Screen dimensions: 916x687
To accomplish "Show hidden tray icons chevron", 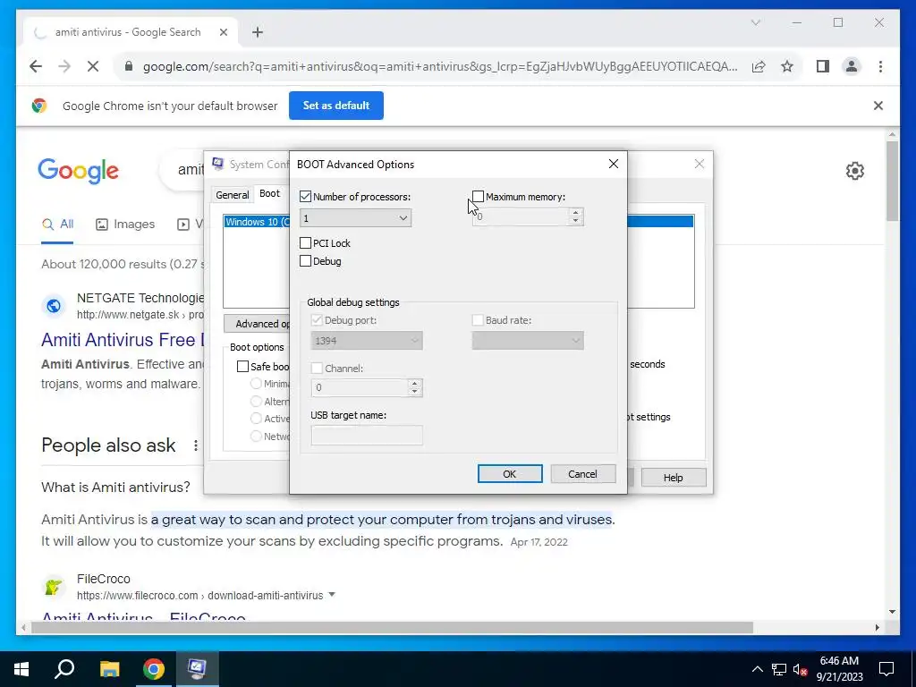I will tap(757, 669).
